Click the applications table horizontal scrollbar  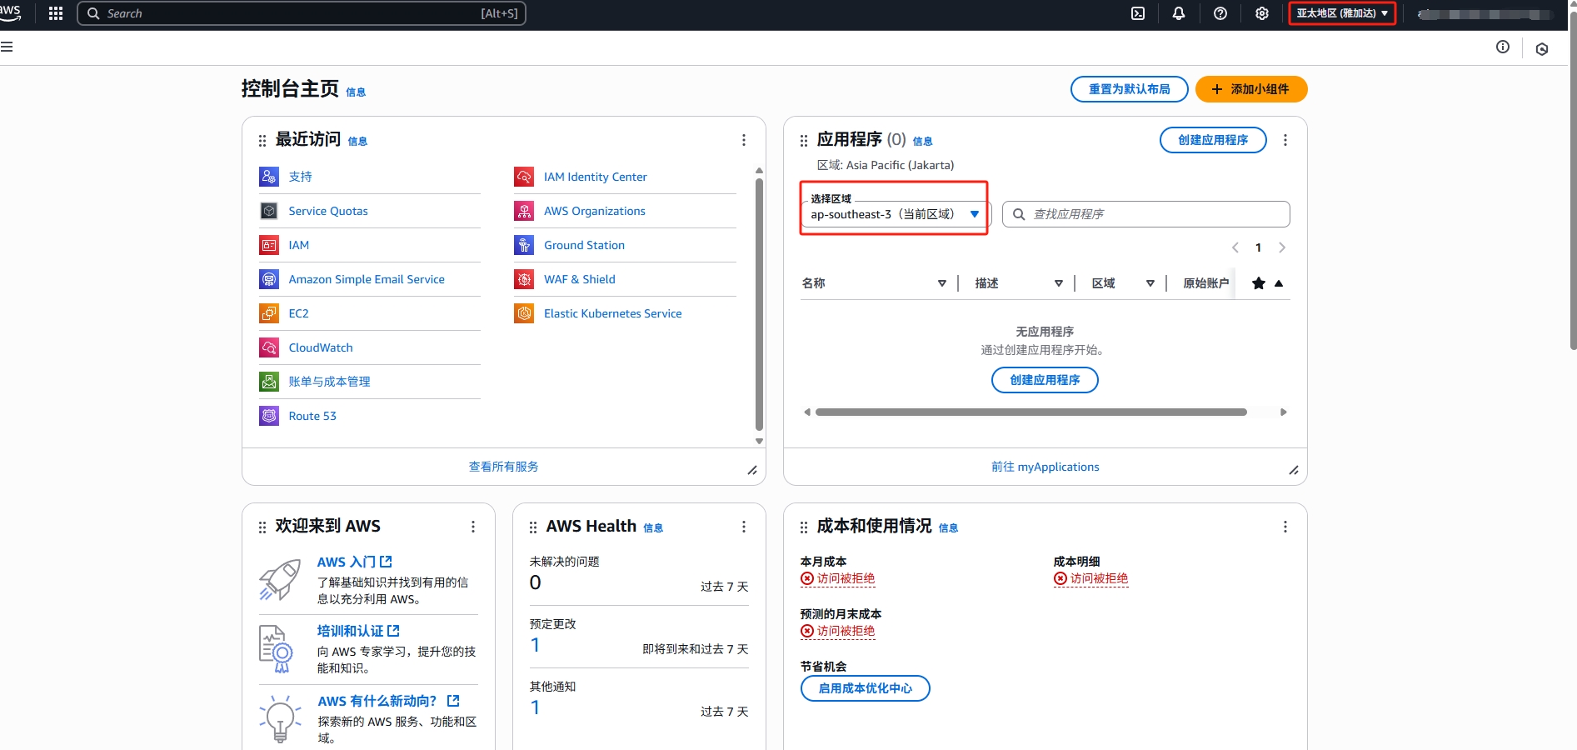1031,412
